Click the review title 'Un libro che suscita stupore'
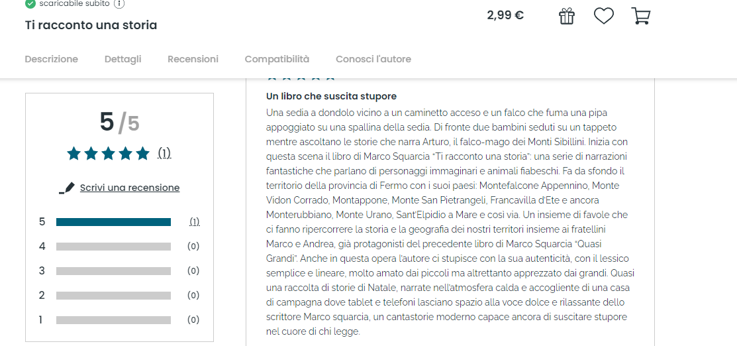Image resolution: width=737 pixels, height=346 pixels. [x=331, y=97]
